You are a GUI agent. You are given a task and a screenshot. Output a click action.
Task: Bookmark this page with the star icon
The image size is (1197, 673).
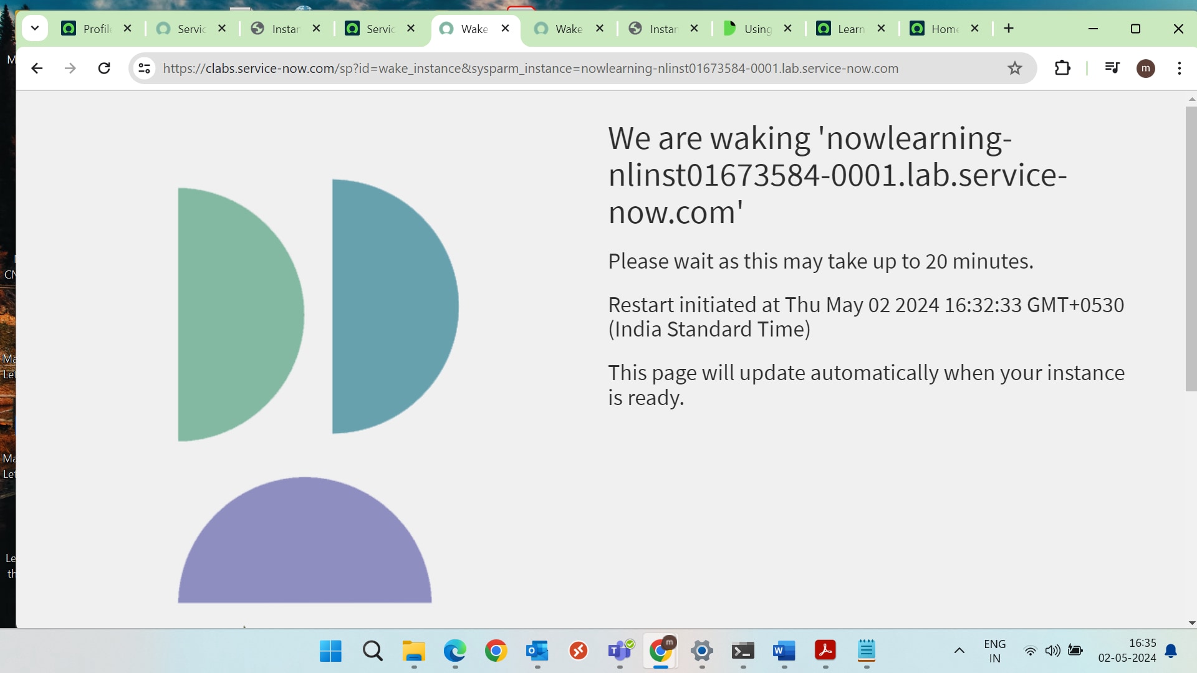coord(1015,69)
